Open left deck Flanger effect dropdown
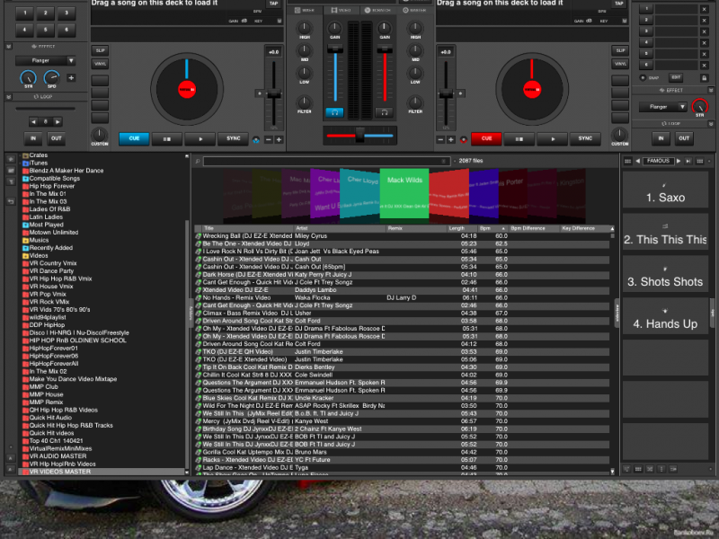The width and height of the screenshot is (719, 539). pos(45,61)
